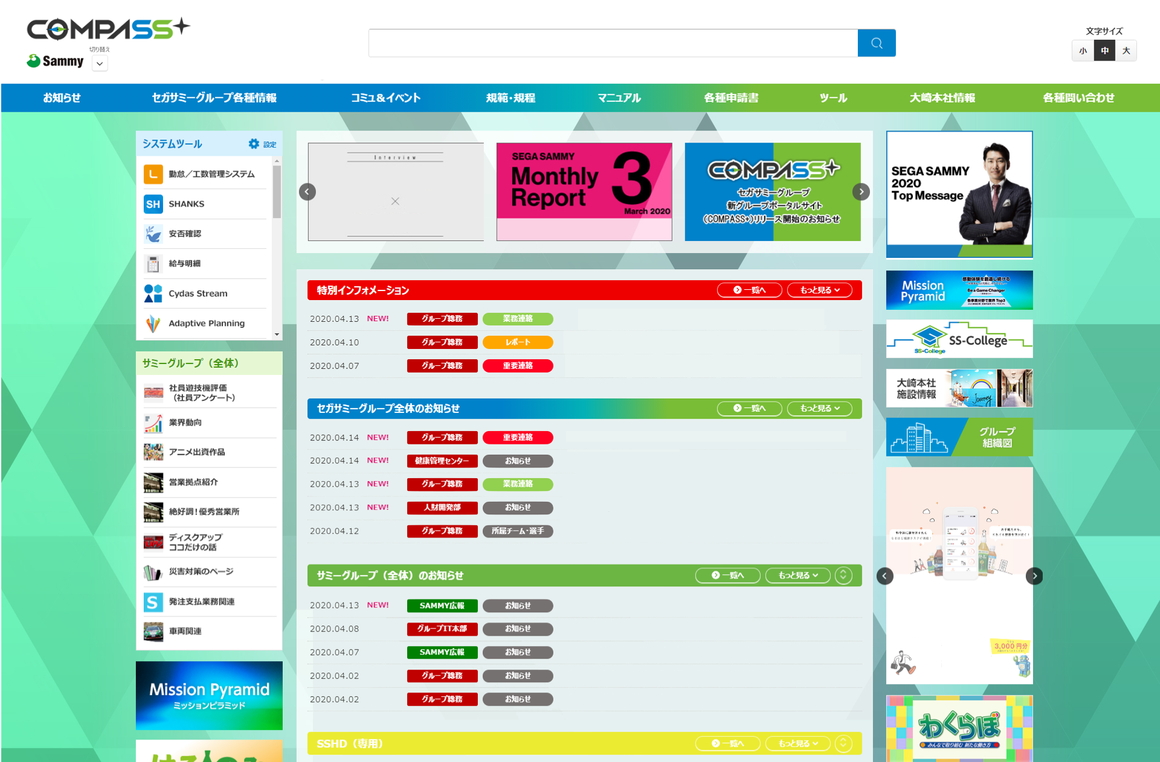Viewport: 1160px width, 762px height.
Task: Open 絶好調！優秀営業所 icon
Action: click(153, 512)
